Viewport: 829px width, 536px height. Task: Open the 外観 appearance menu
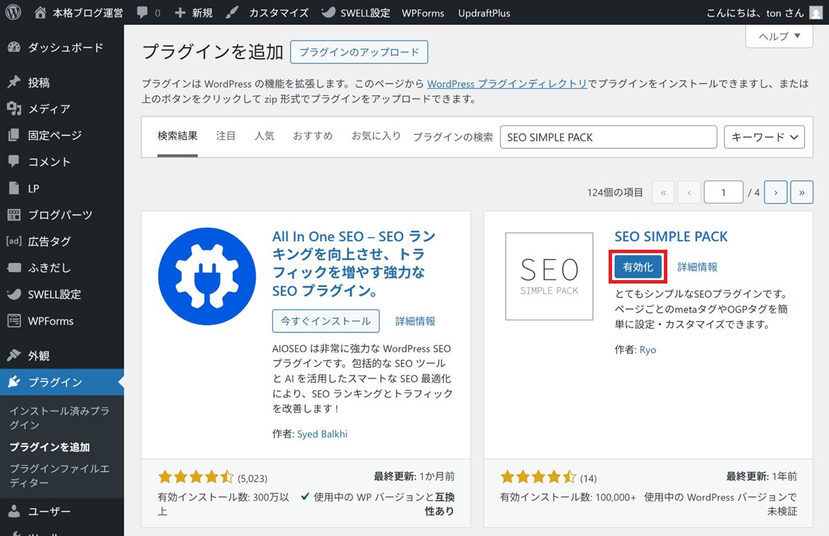(x=39, y=356)
